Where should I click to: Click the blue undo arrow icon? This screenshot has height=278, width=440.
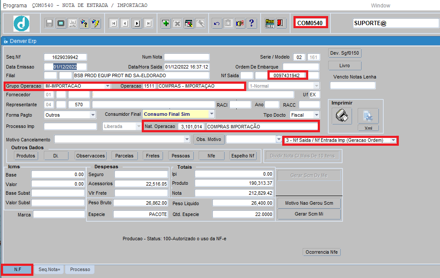coord(217,23)
